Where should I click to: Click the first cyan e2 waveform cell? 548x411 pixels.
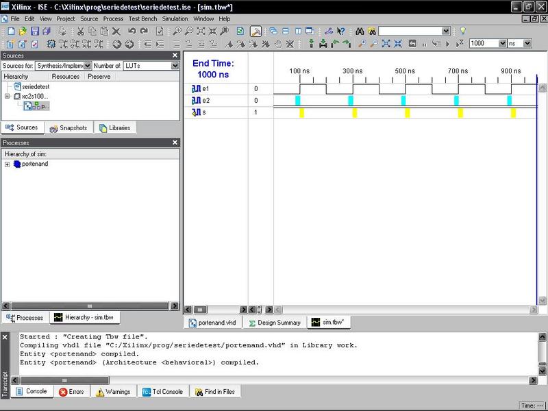(298, 100)
